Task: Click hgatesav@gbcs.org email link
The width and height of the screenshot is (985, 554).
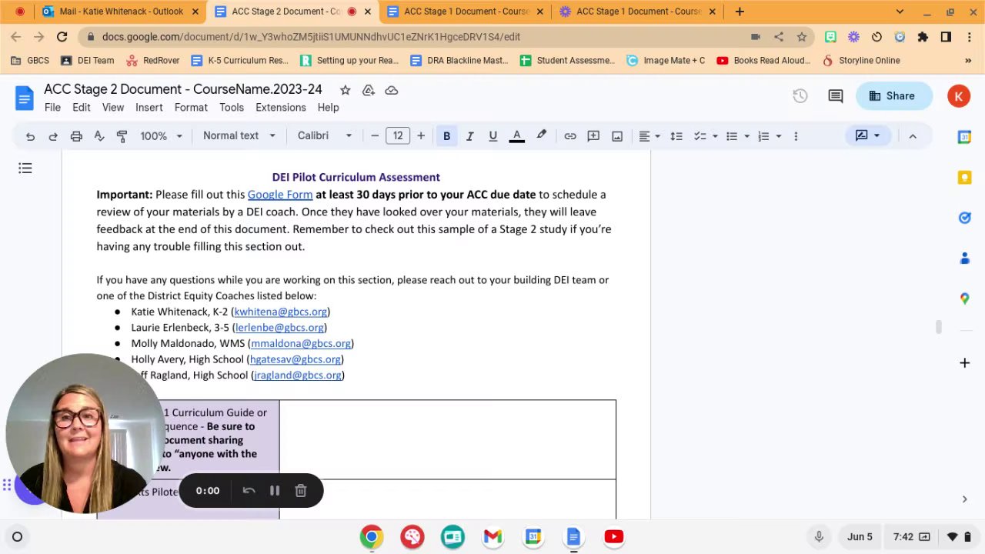Action: [x=295, y=359]
